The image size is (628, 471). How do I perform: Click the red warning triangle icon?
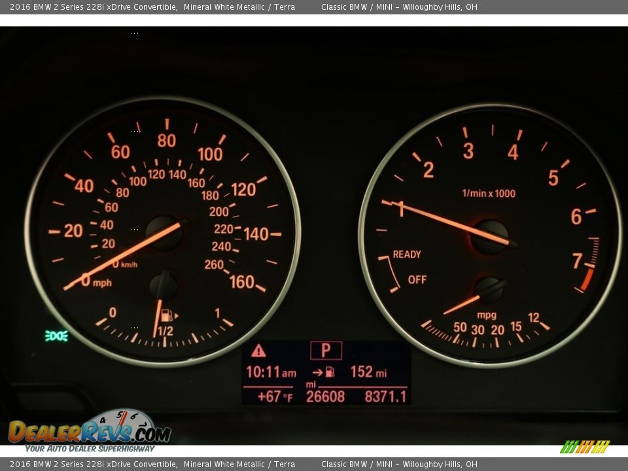(258, 351)
